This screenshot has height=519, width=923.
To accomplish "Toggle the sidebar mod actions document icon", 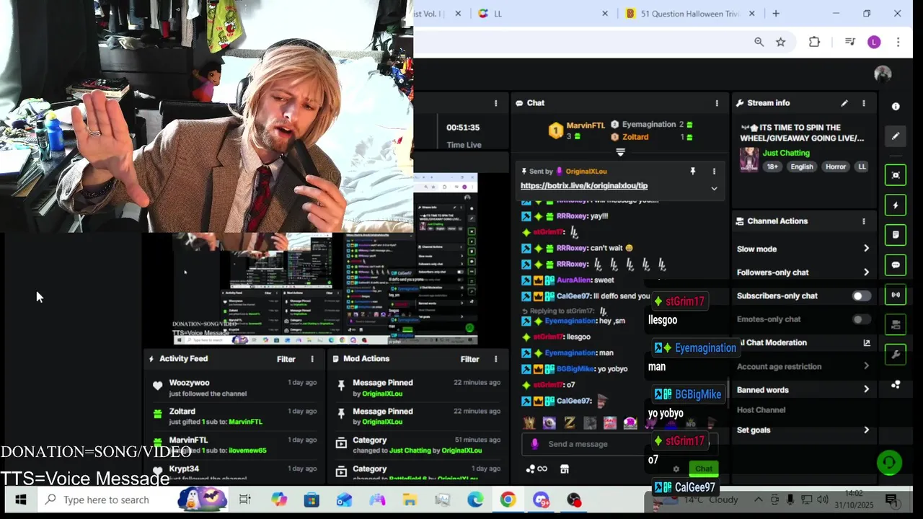I will pos(896,235).
